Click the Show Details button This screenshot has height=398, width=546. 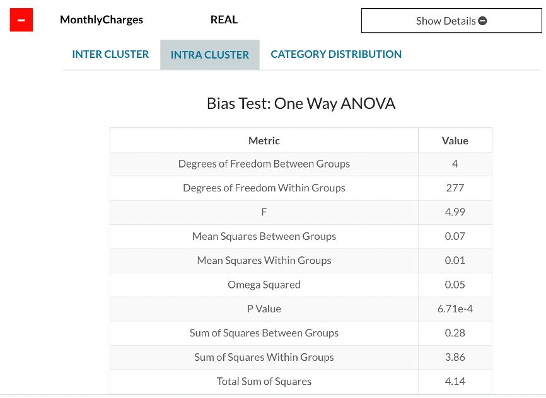[451, 21]
